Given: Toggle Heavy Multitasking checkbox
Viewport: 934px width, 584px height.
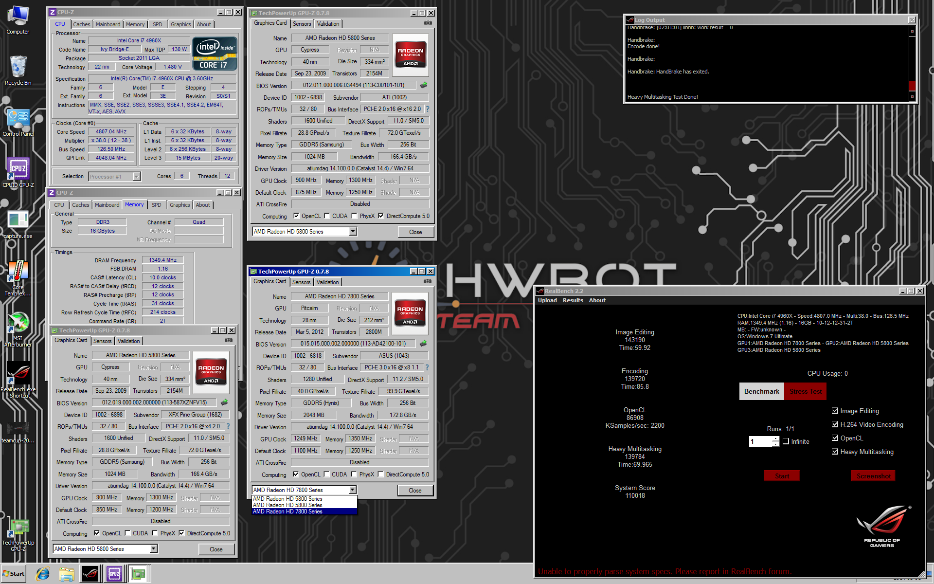Looking at the screenshot, I should click(x=835, y=452).
